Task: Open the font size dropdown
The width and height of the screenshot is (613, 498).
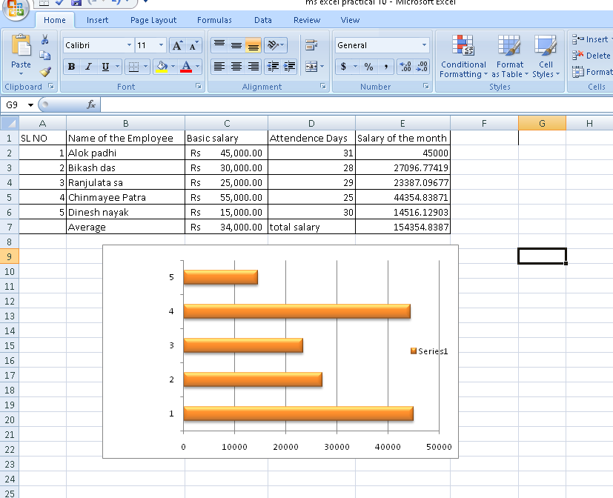Action: point(162,45)
